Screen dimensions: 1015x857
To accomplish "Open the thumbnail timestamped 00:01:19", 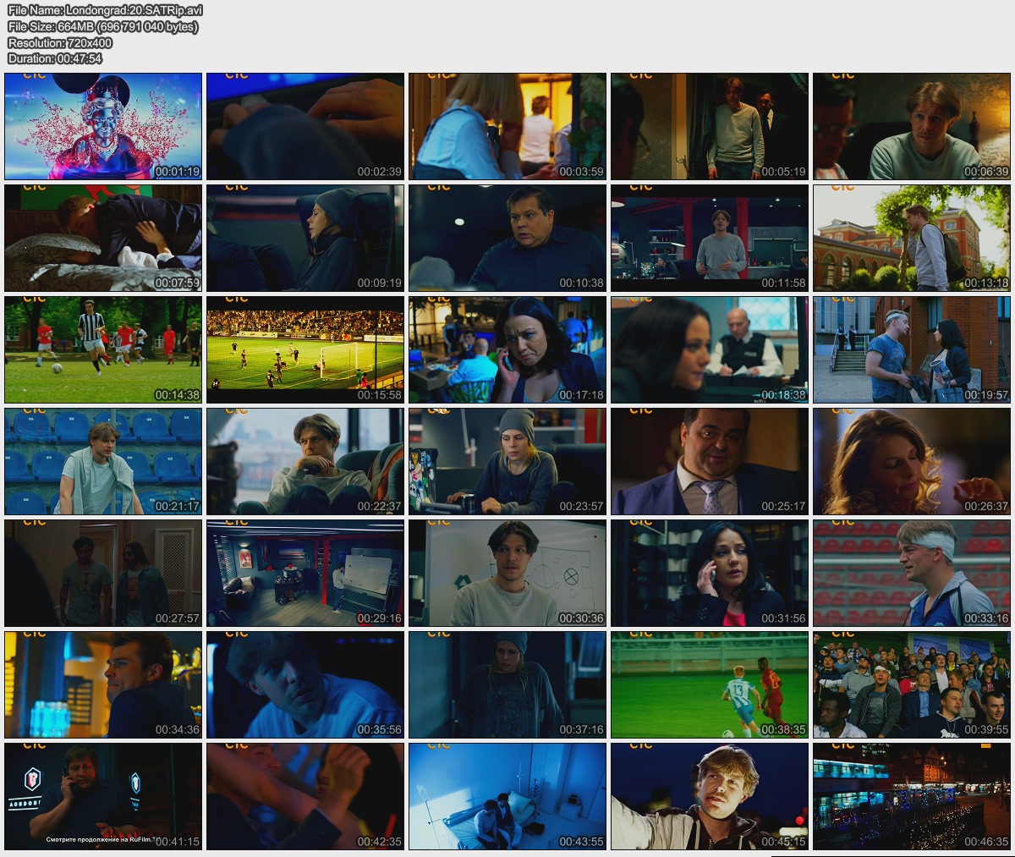I will click(x=103, y=126).
